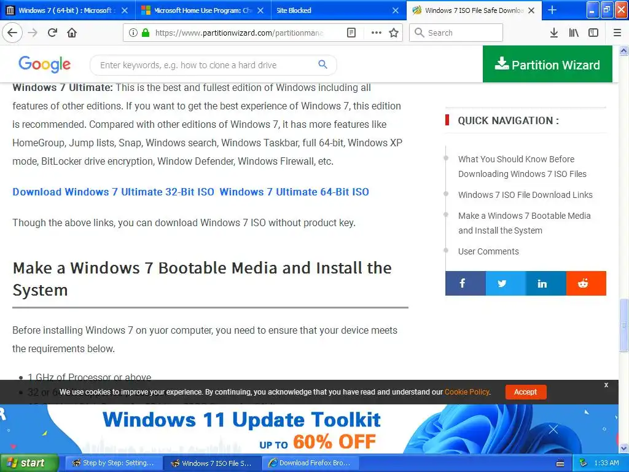The image size is (629, 472).
Task: Open the Windows Start button
Action: (x=29, y=463)
